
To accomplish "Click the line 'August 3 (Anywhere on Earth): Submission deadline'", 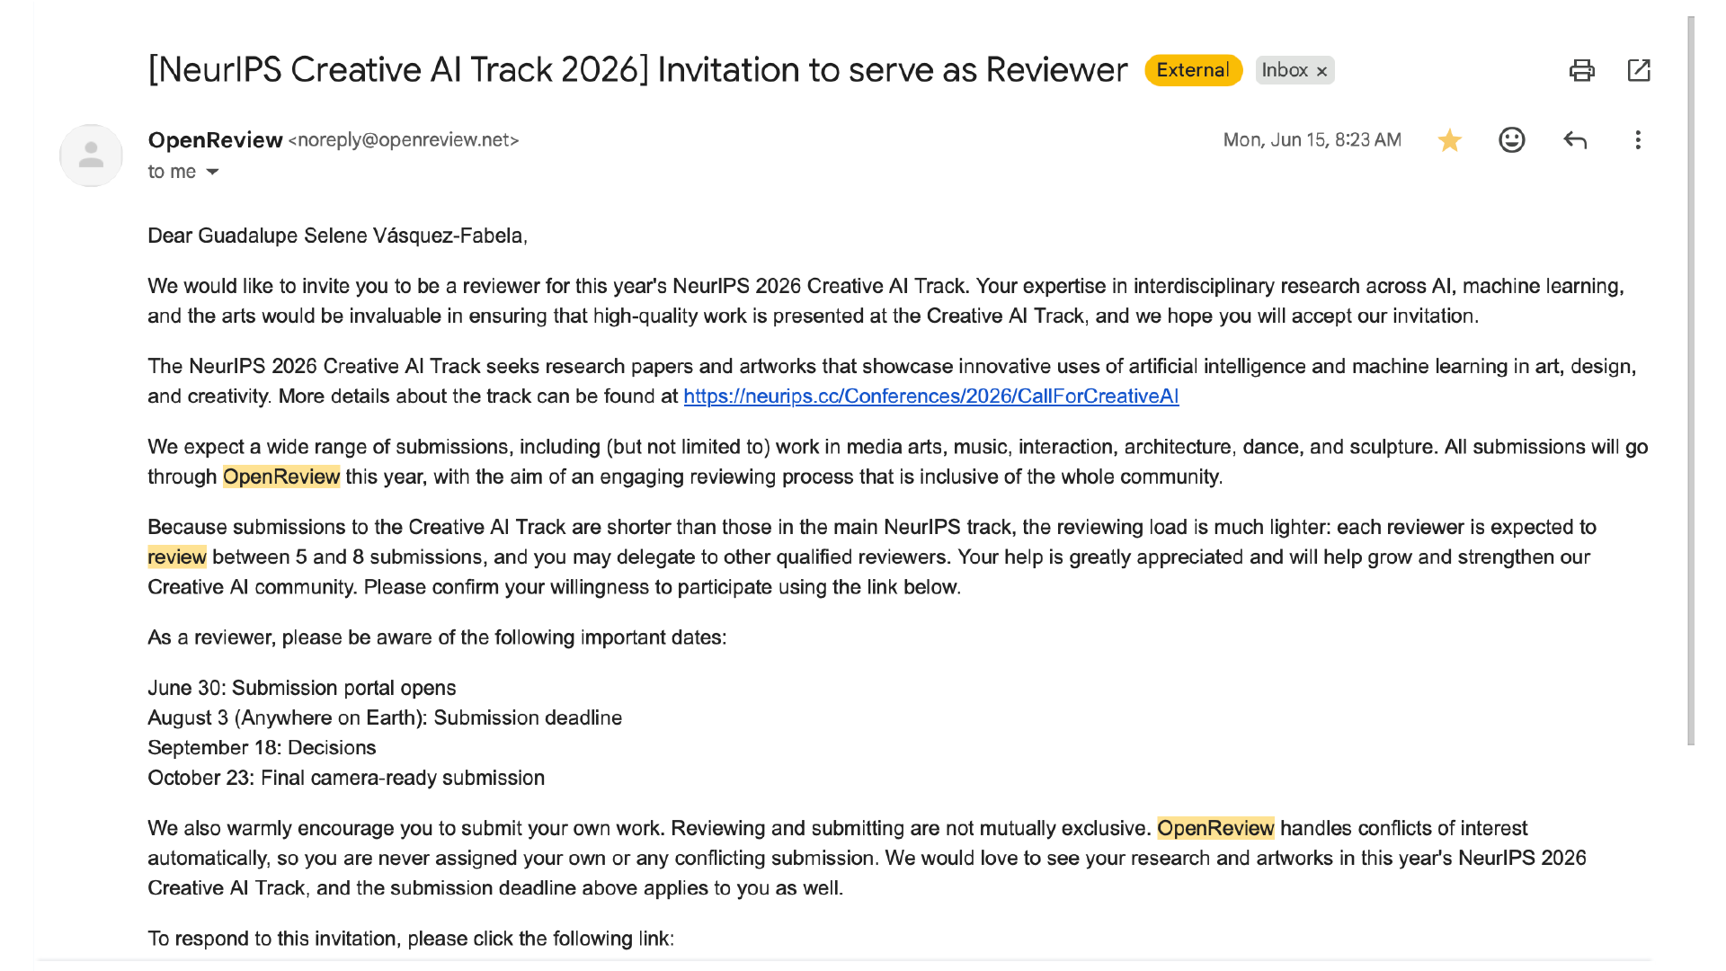I will click(x=385, y=718).
